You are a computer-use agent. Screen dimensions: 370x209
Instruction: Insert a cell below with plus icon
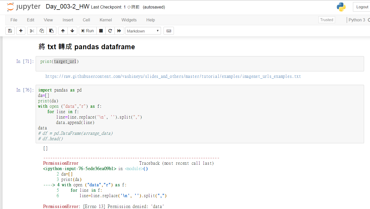tap(21, 31)
